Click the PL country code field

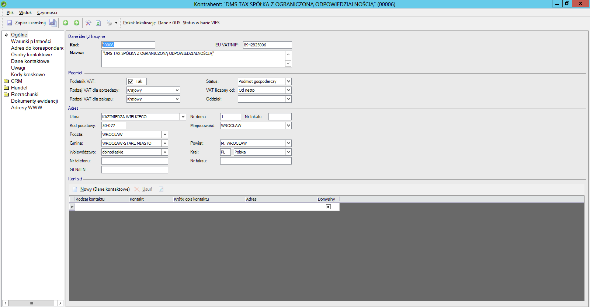pos(225,152)
